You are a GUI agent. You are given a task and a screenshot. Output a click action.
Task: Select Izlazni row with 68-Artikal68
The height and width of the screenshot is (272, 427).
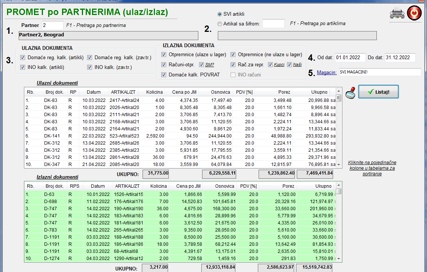[180, 251]
